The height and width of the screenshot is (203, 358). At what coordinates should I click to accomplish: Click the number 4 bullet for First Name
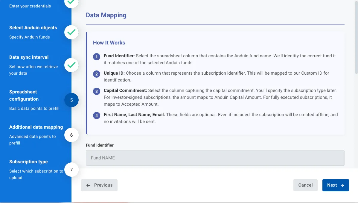pos(97,116)
